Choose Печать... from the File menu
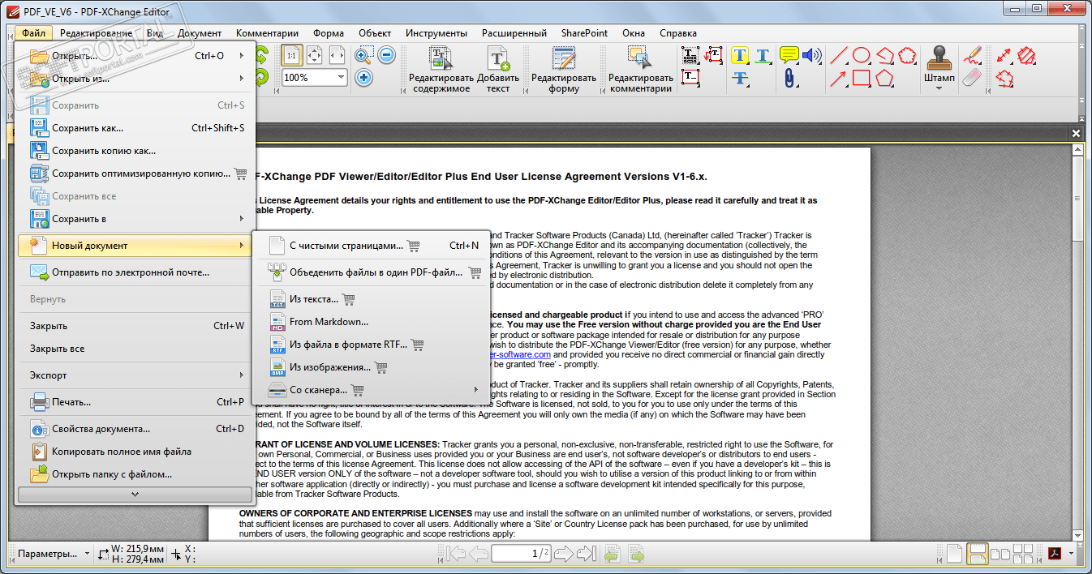This screenshot has width=1092, height=574. [136, 402]
